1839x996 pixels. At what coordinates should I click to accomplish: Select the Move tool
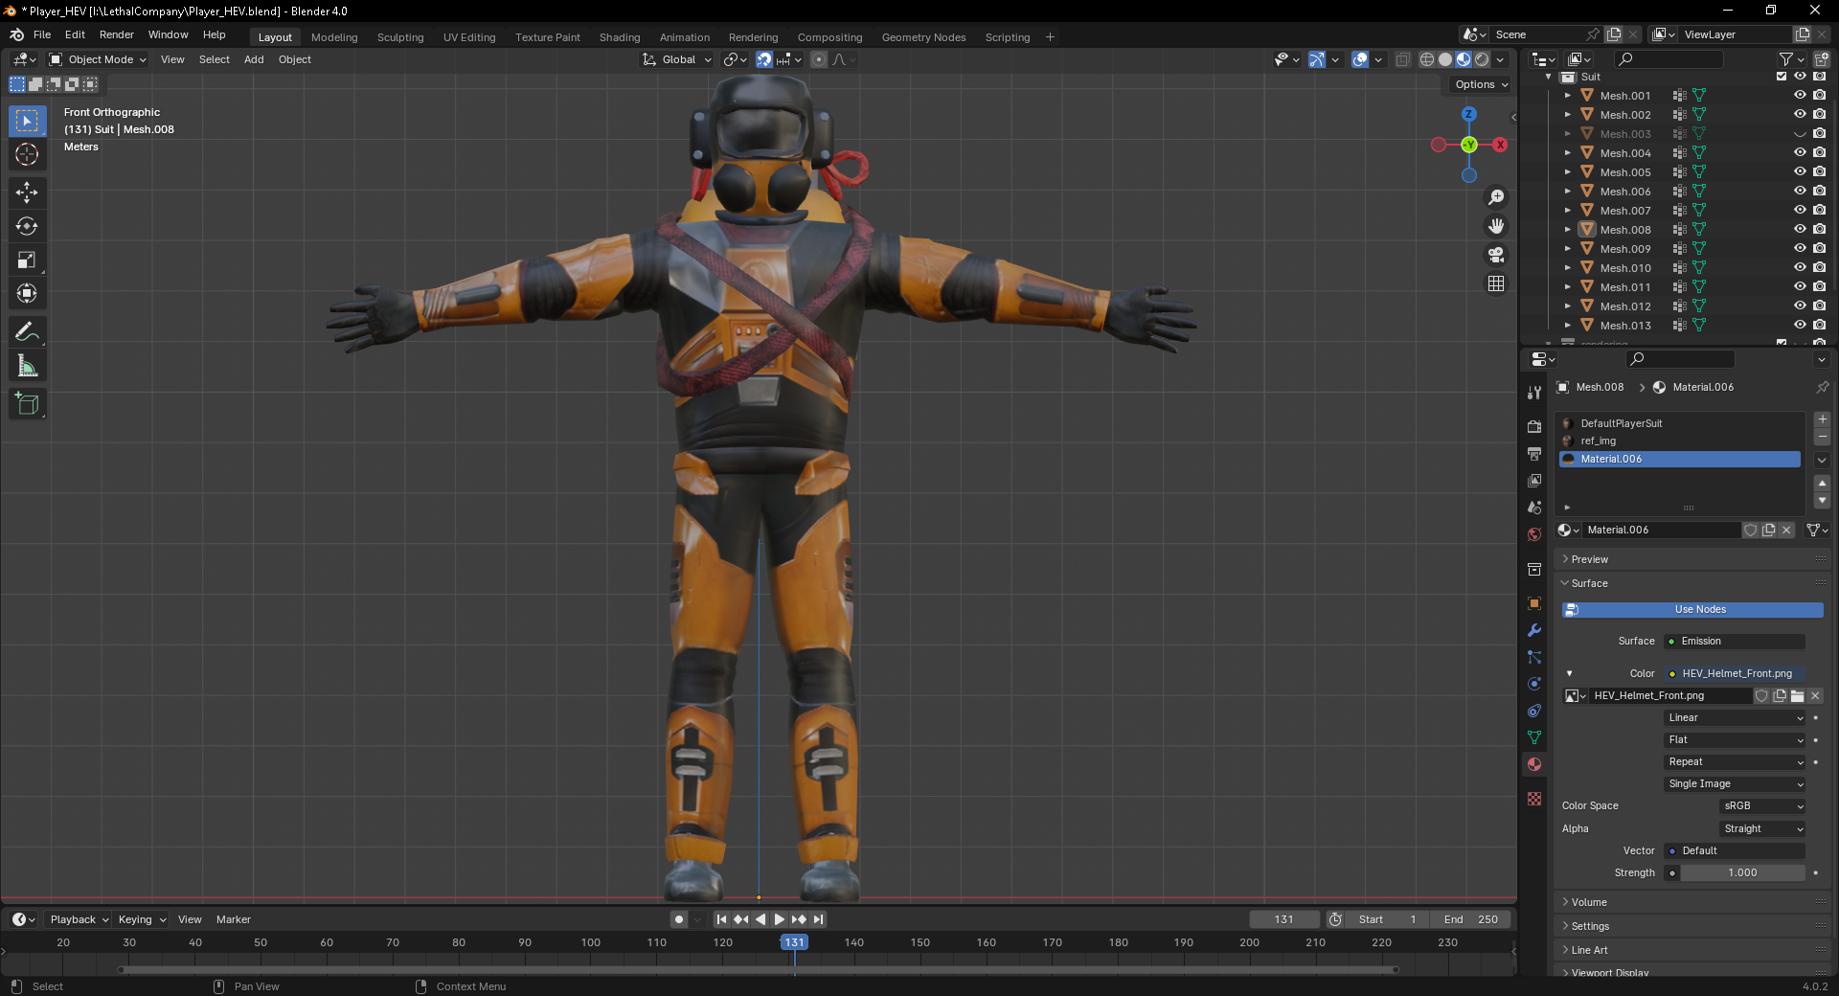27,192
